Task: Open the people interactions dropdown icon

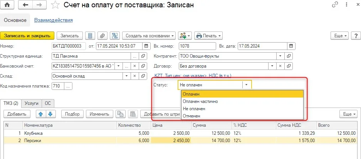Action: coord(185,36)
